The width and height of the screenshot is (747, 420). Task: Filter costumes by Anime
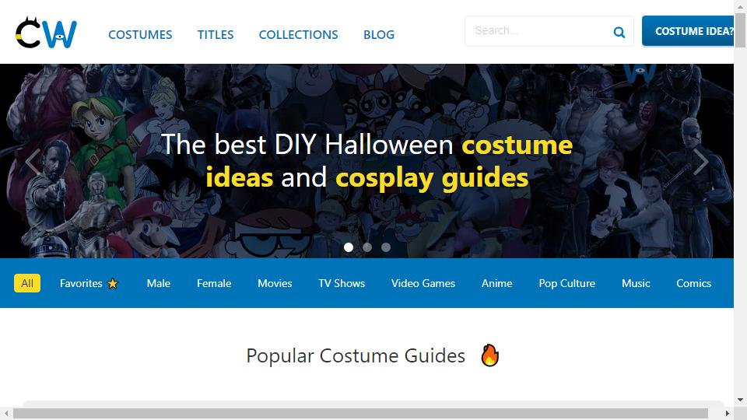pyautogui.click(x=497, y=283)
